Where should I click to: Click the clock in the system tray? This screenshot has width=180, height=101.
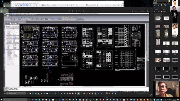pyautogui.click(x=174, y=100)
